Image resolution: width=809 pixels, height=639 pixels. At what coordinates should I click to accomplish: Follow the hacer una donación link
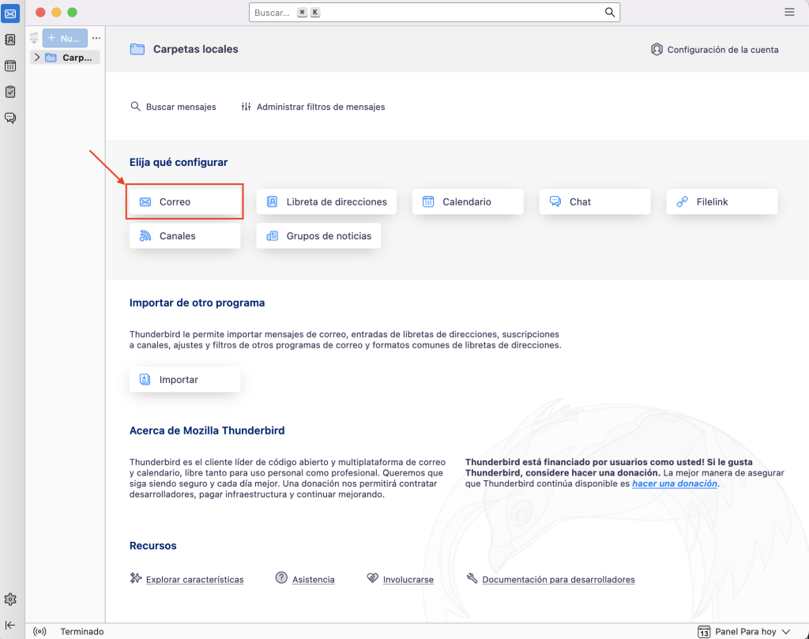(675, 483)
